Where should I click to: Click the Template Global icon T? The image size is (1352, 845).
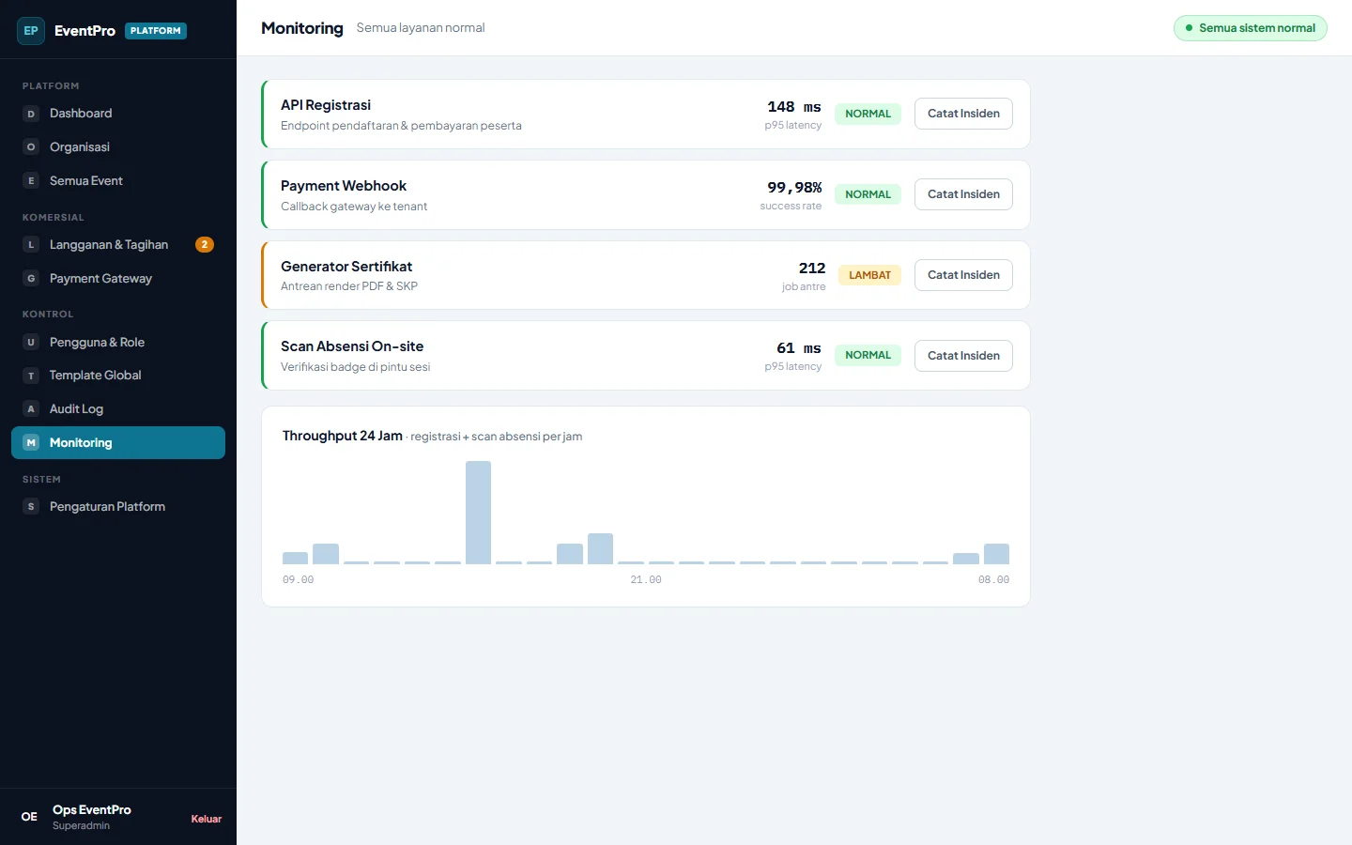tap(31, 376)
